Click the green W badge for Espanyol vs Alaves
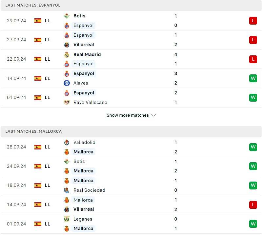 253,78
